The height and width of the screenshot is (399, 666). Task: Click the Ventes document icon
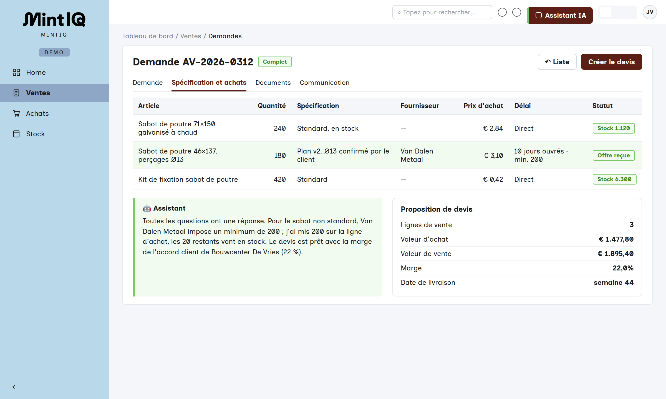click(x=16, y=93)
